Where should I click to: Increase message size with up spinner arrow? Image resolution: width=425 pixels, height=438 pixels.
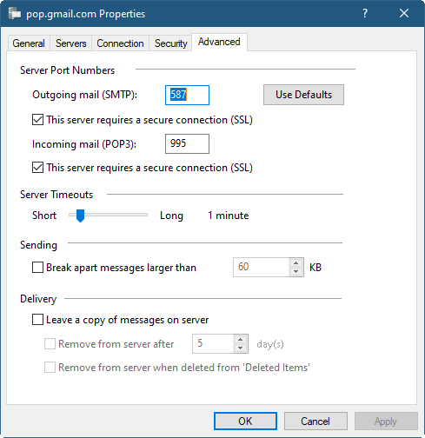(x=296, y=263)
